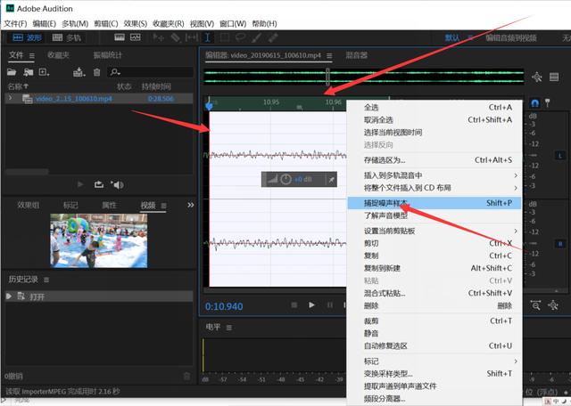571x406 pixels.
Task: Open the Editor panel menu icon
Action: (x=329, y=55)
